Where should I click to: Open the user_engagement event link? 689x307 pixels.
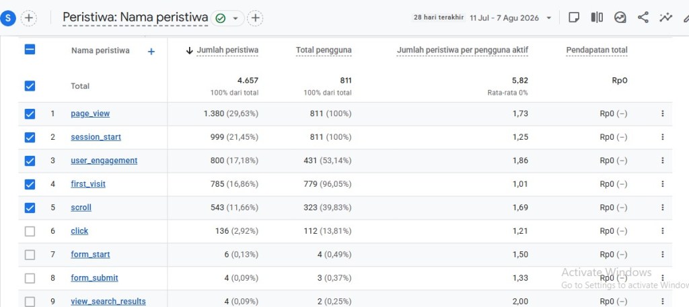(104, 161)
